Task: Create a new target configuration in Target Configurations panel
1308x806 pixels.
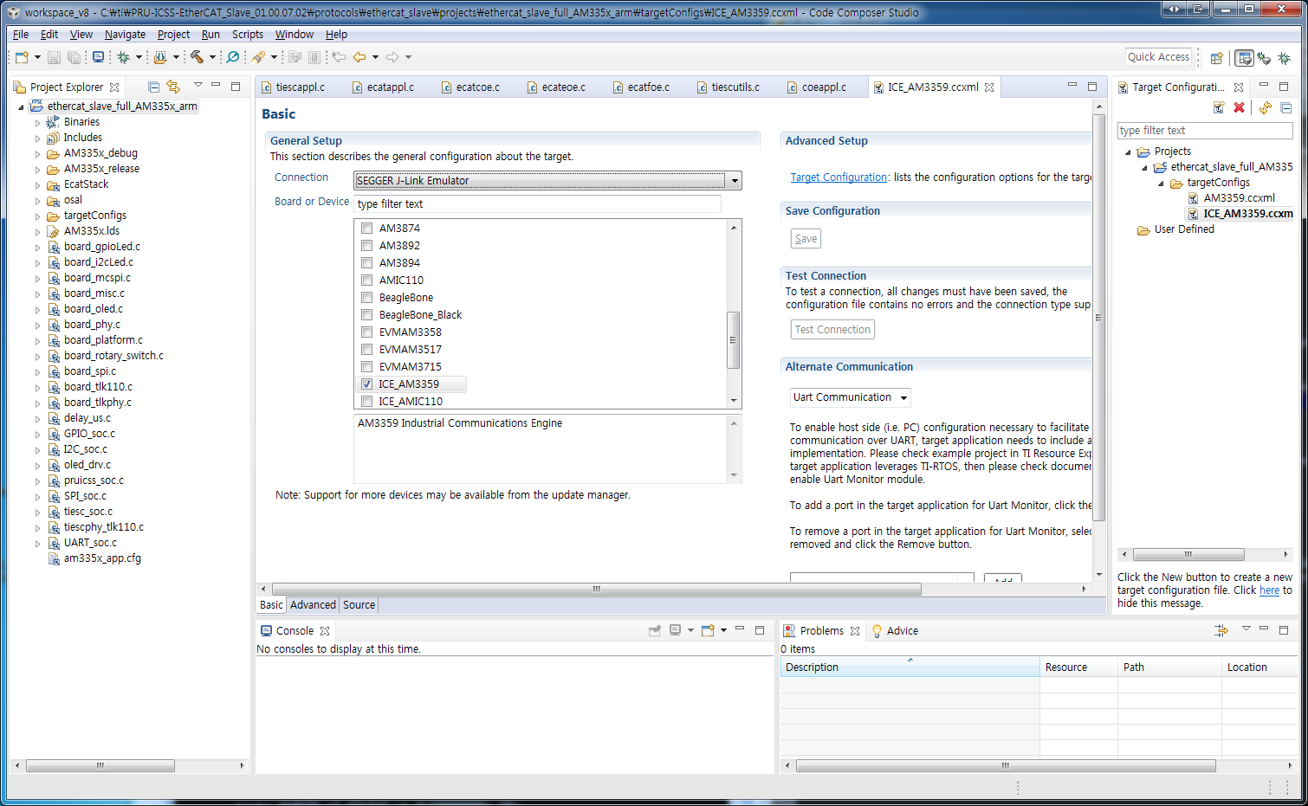Action: (x=1219, y=106)
